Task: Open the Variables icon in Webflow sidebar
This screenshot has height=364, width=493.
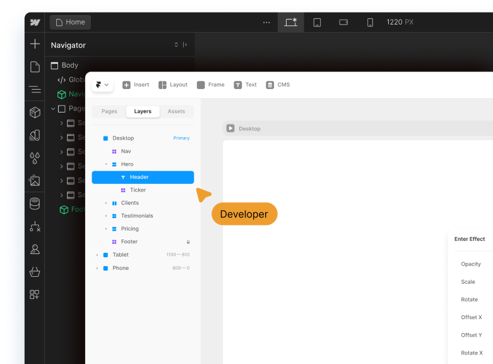Action: click(35, 135)
